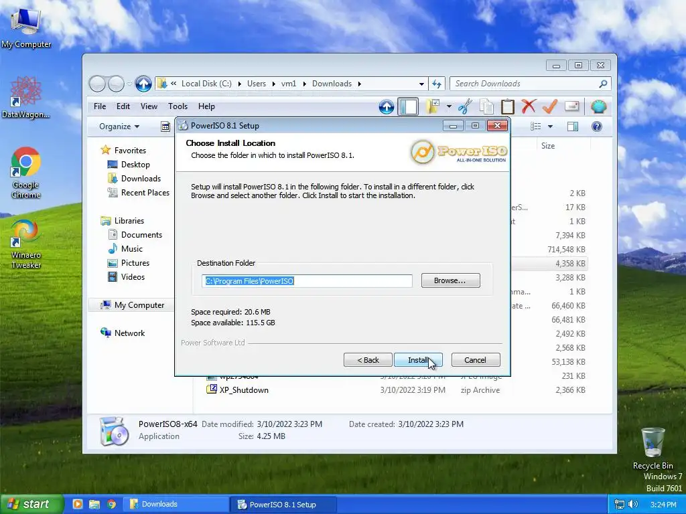
Task: Open the Help menu in Explorer
Action: click(x=206, y=106)
